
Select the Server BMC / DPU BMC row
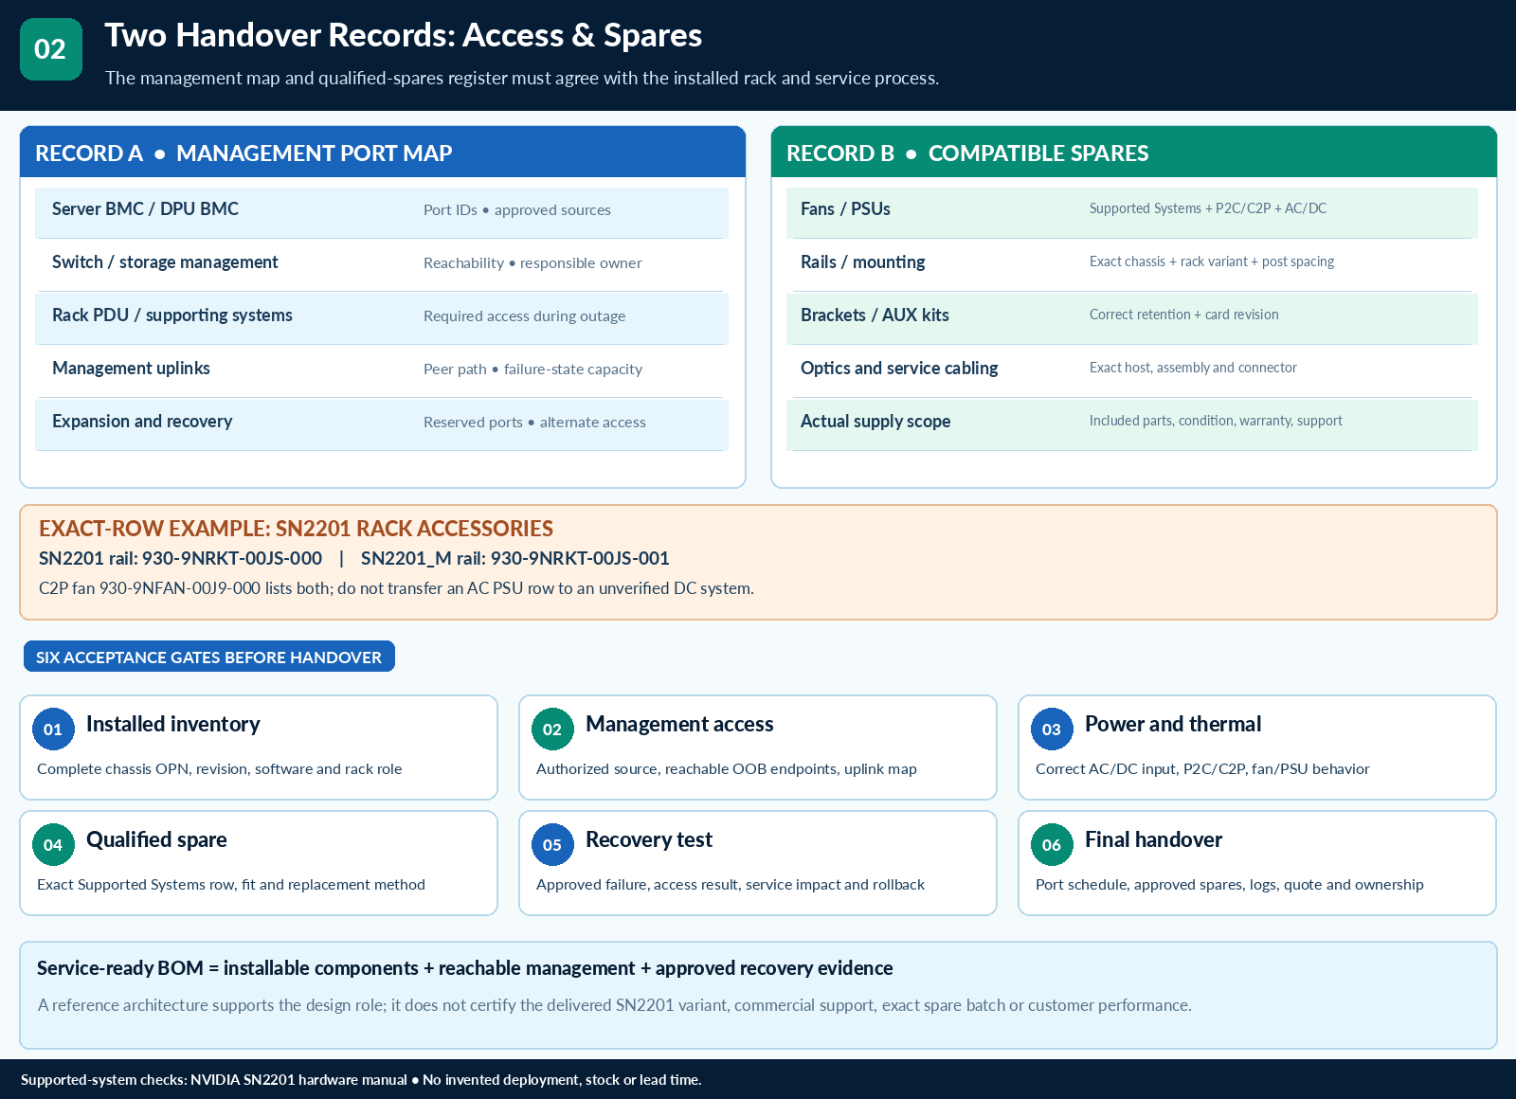point(382,212)
